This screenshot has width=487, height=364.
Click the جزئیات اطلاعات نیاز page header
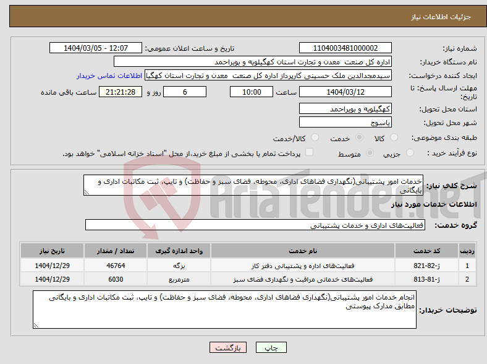tap(441, 17)
